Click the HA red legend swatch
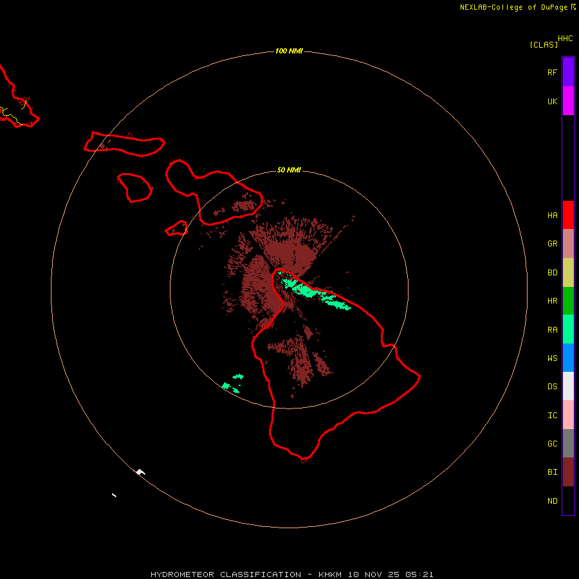Screen dimensions: 579x579 click(568, 215)
